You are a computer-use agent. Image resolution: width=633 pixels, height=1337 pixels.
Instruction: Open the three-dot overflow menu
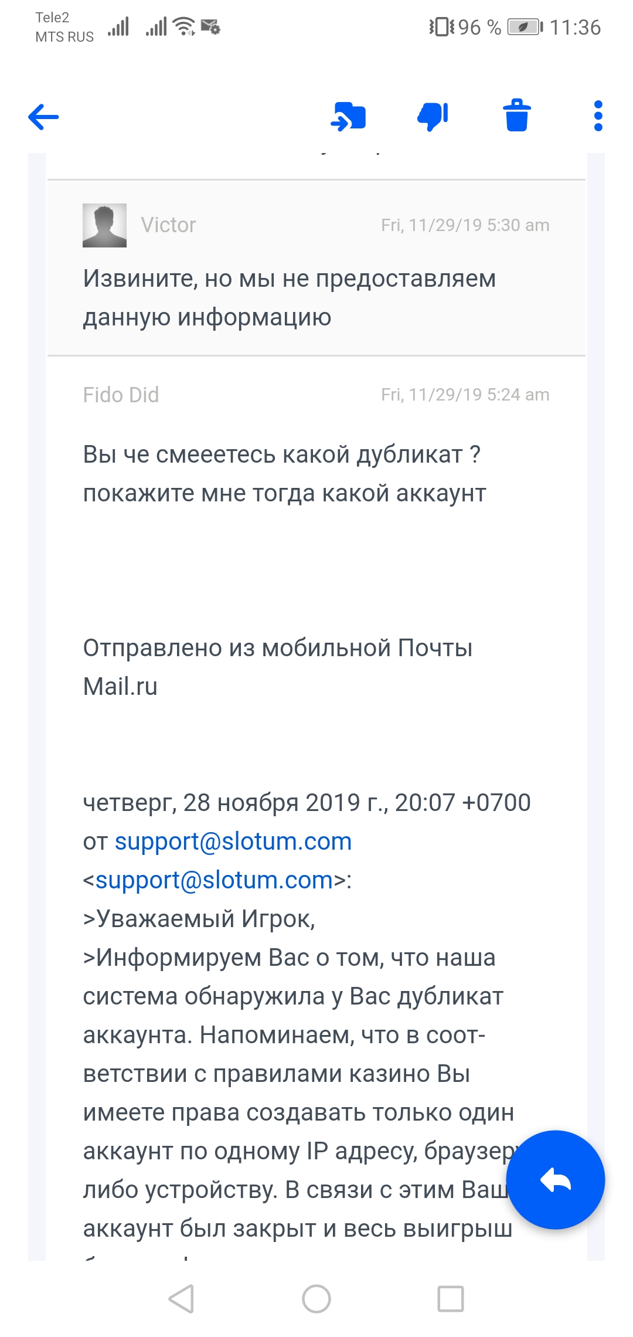coord(598,116)
